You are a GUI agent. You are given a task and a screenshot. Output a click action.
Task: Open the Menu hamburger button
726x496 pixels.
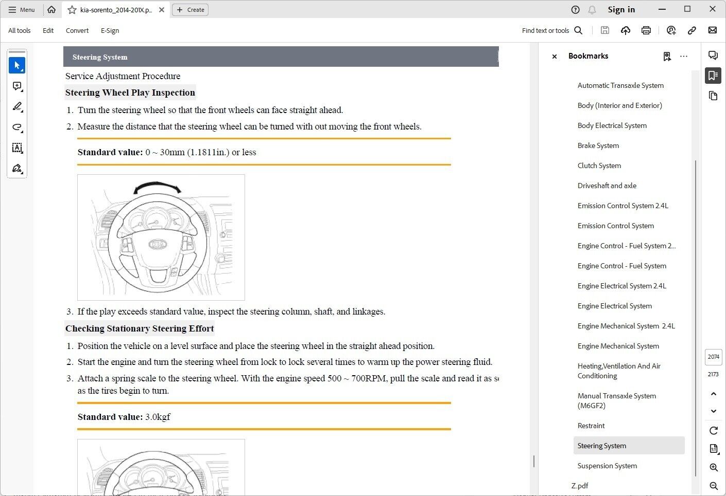click(x=22, y=10)
